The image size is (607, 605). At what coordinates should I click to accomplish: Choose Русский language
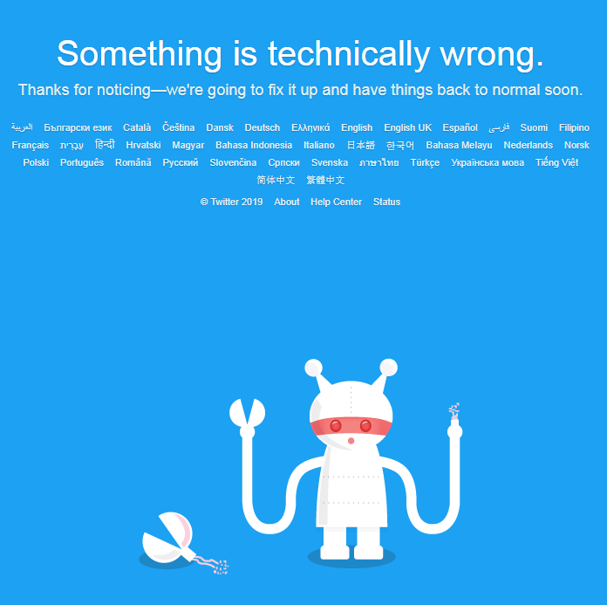(181, 162)
